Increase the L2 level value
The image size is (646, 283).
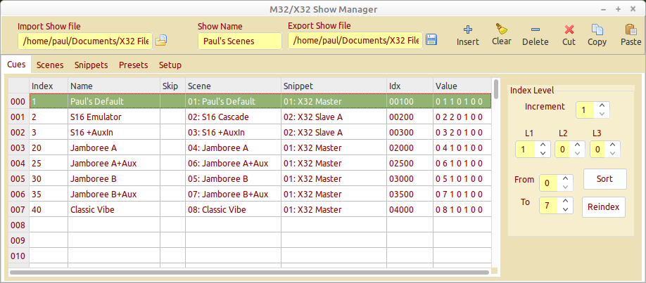coord(577,145)
